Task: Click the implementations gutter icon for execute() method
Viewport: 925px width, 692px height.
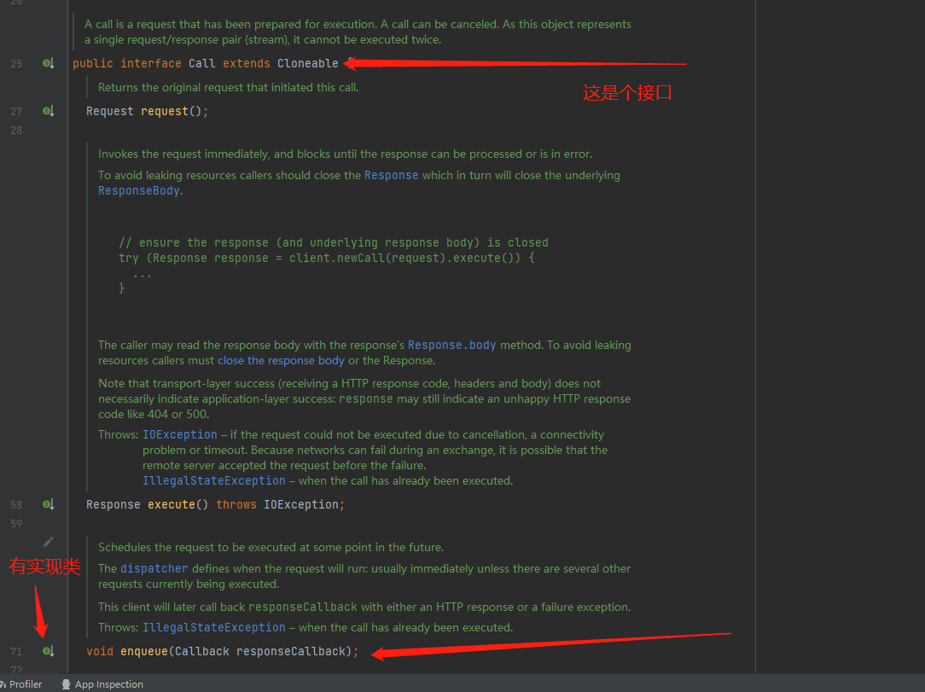Action: [49, 504]
